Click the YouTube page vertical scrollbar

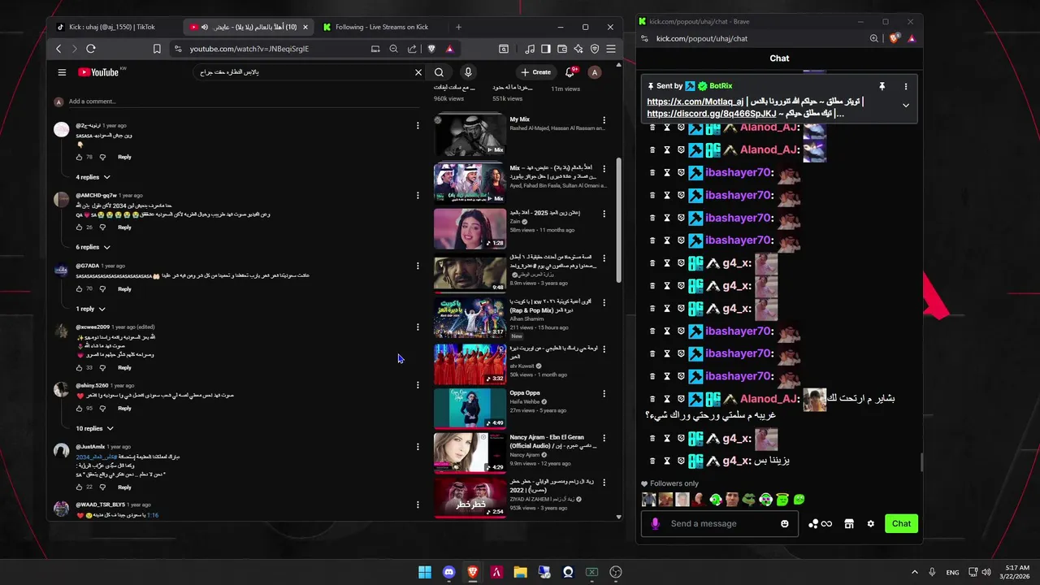[x=618, y=219]
